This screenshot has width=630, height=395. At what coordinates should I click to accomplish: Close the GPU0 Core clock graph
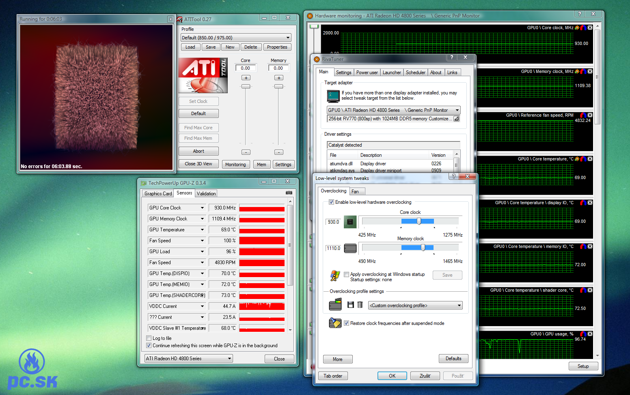pos(590,28)
